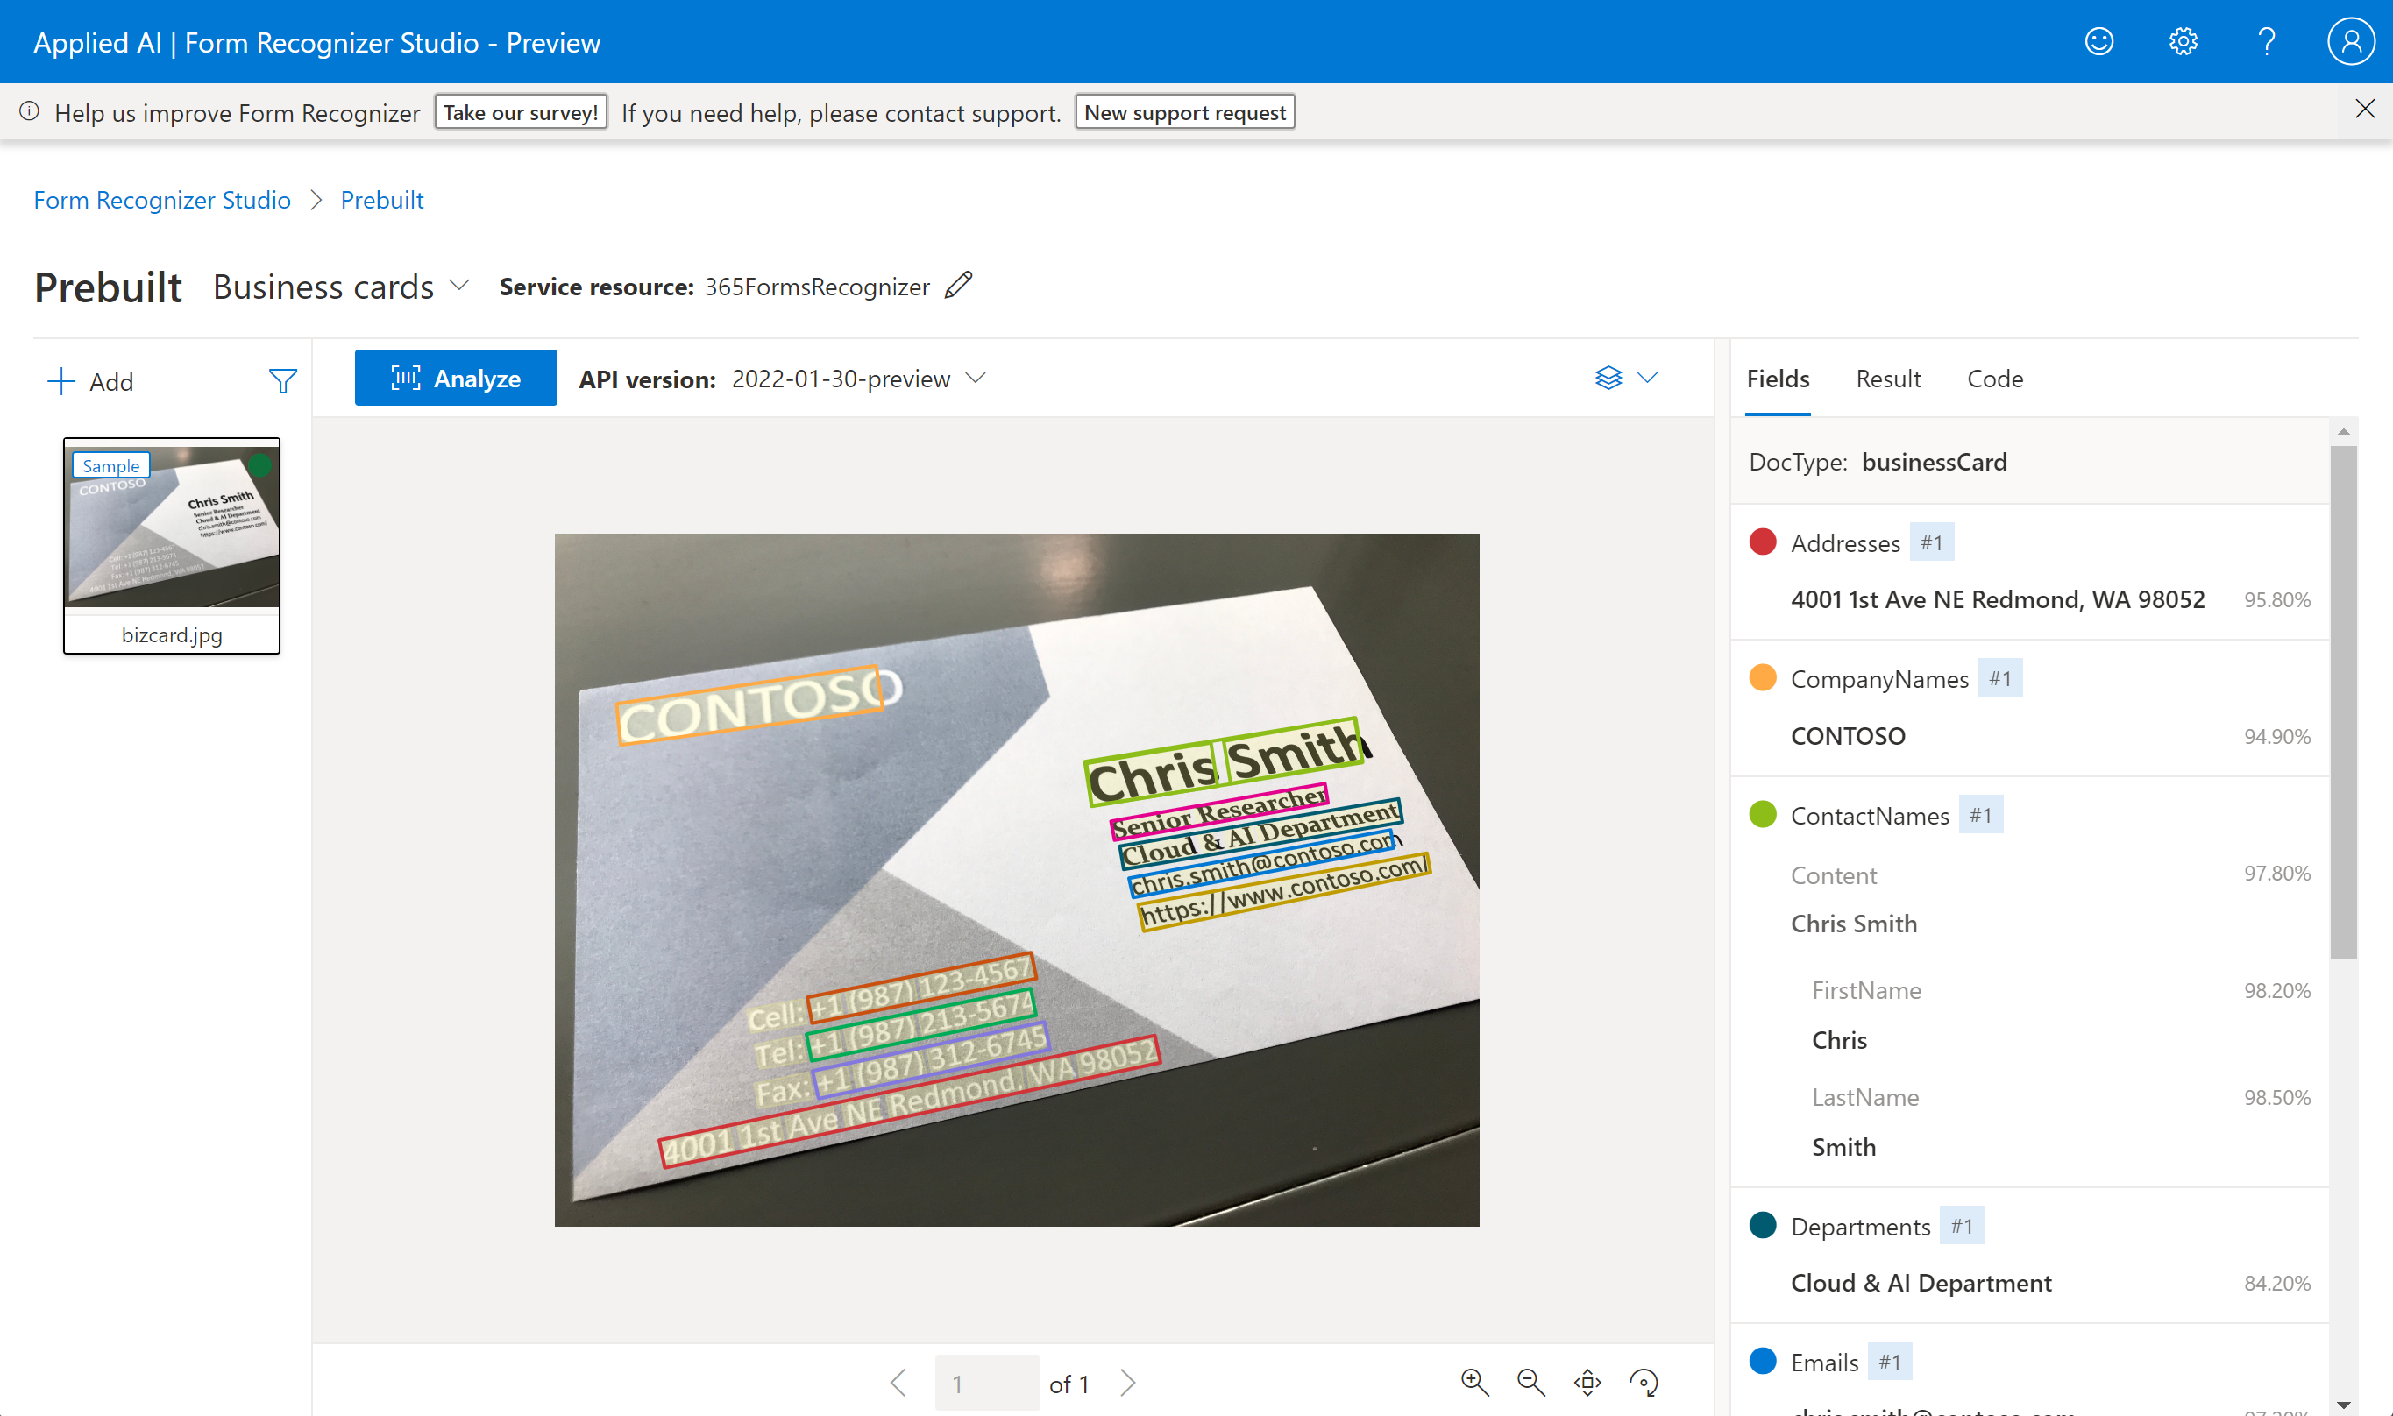
Task: Click the info icon in banner
Action: pos(30,111)
